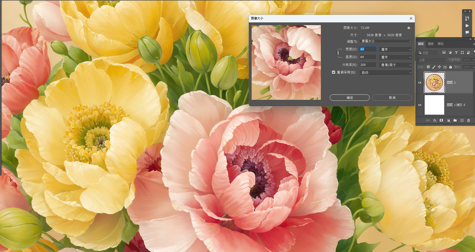This screenshot has height=252, width=475.
Task: Close the 图像大小 dialog
Action: tap(411, 18)
